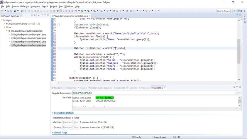Open the Run configurations dropdown arrow
This screenshot has height=139, width=247.
pyautogui.click(x=85, y=11)
